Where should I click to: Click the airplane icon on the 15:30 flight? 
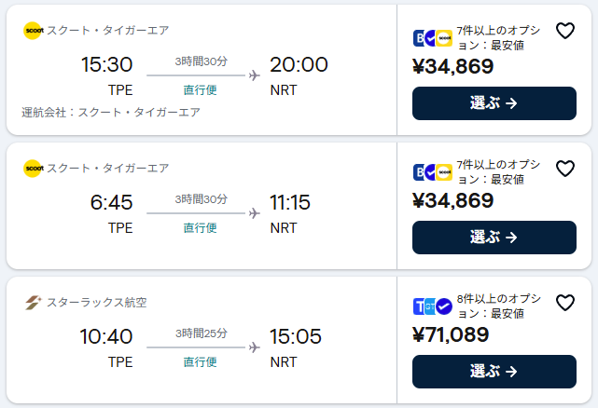tap(254, 75)
